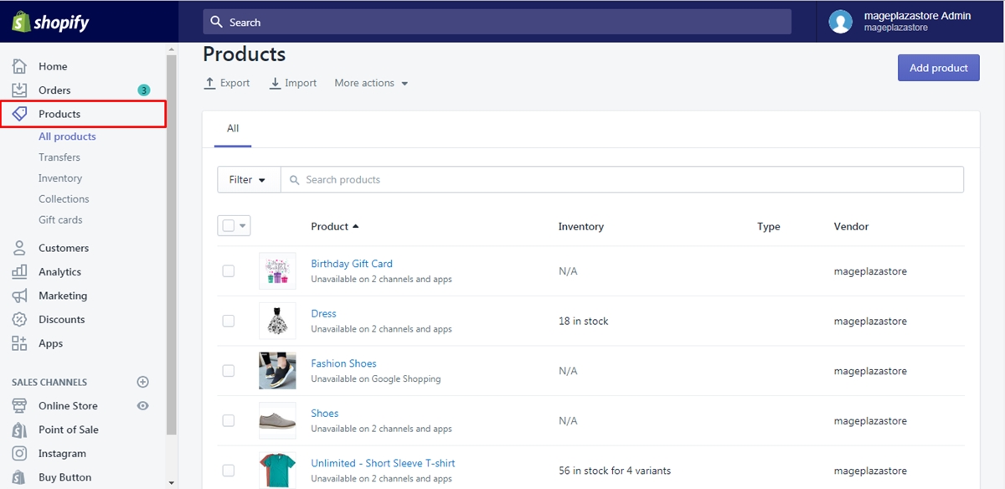Image resolution: width=1005 pixels, height=489 pixels.
Task: Open the Fashion Shoes product thumbnail
Action: pos(277,371)
